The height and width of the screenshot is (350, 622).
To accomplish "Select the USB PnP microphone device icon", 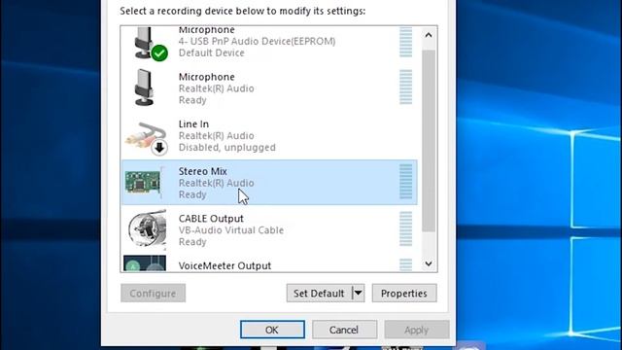I will pyautogui.click(x=145, y=43).
